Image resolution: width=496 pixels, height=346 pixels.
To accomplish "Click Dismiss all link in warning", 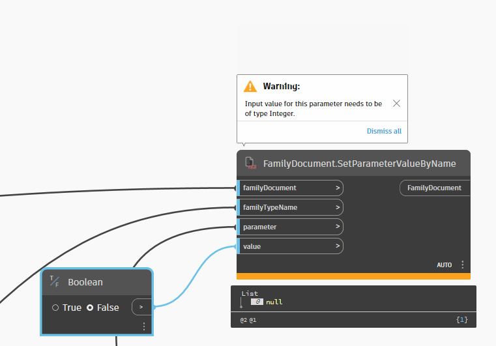I will click(x=384, y=131).
